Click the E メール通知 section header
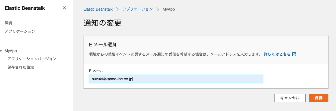This screenshot has height=111, width=336. pyautogui.click(x=103, y=45)
